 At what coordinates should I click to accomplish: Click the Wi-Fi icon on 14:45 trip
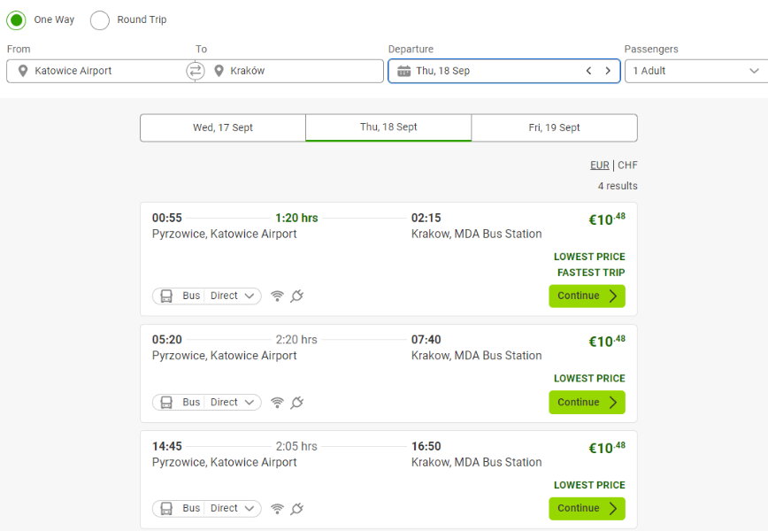pyautogui.click(x=277, y=509)
